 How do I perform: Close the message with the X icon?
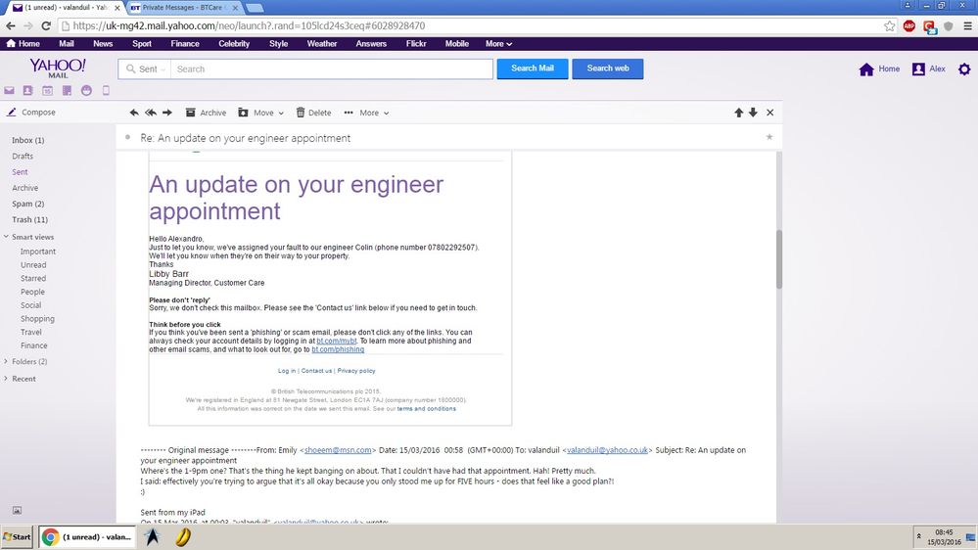click(770, 113)
